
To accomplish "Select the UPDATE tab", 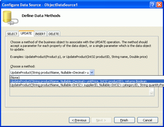I will point(26,33).
